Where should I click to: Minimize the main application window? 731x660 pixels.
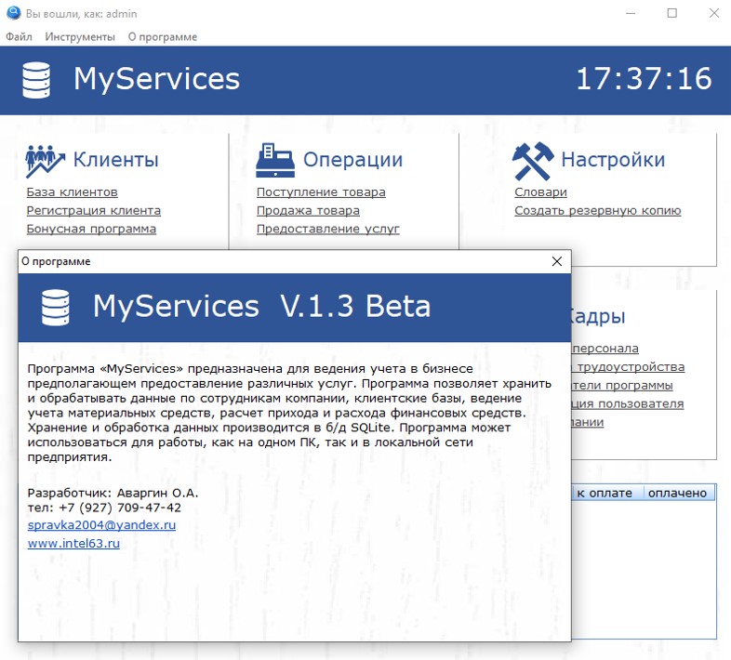[631, 13]
